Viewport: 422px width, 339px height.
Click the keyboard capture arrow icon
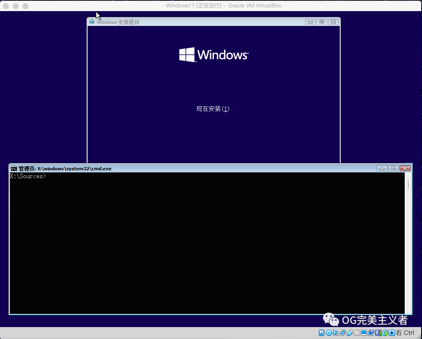[392, 333]
